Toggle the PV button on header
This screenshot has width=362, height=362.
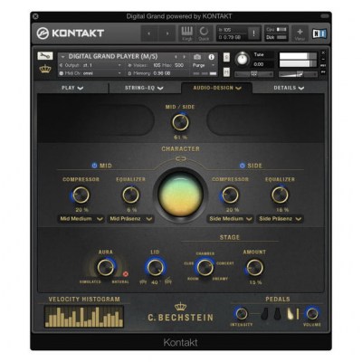323,72
